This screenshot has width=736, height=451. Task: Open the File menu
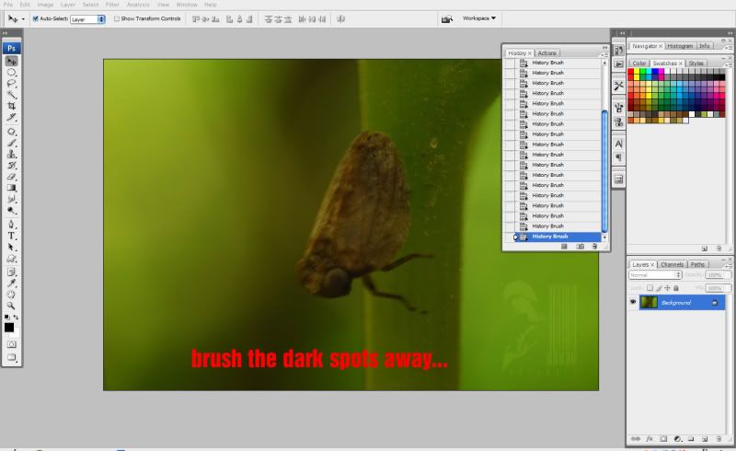coord(8,5)
